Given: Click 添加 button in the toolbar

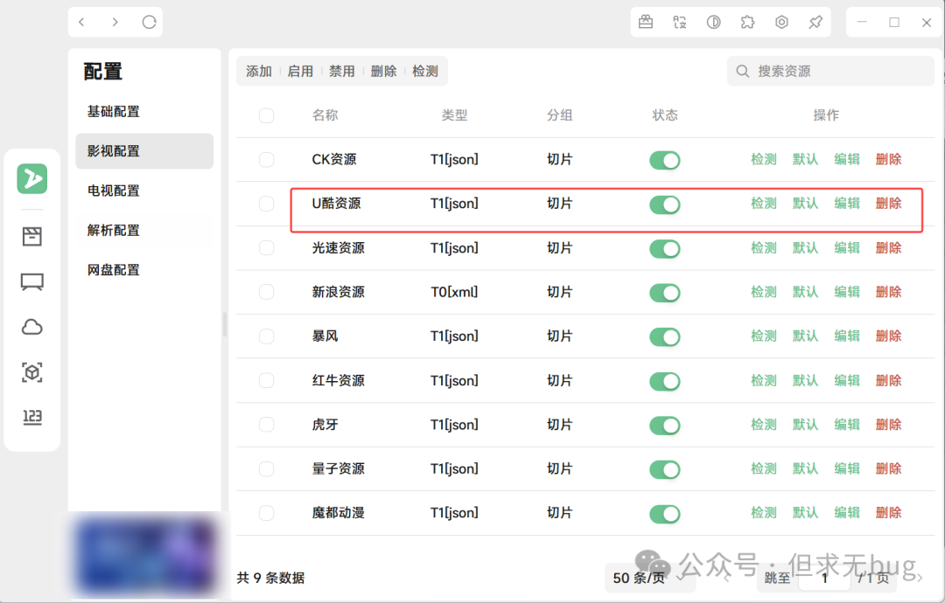Looking at the screenshot, I should pyautogui.click(x=259, y=72).
